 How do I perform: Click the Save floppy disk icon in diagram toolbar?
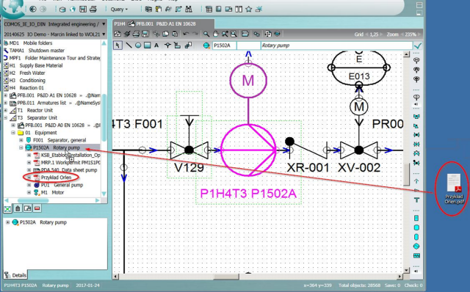coord(145,34)
